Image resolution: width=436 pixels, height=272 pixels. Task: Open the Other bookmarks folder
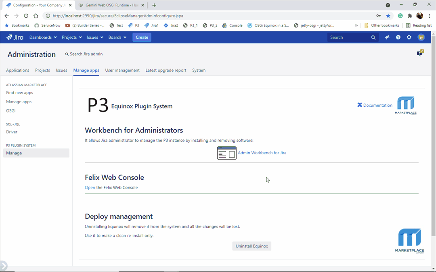[382, 25]
